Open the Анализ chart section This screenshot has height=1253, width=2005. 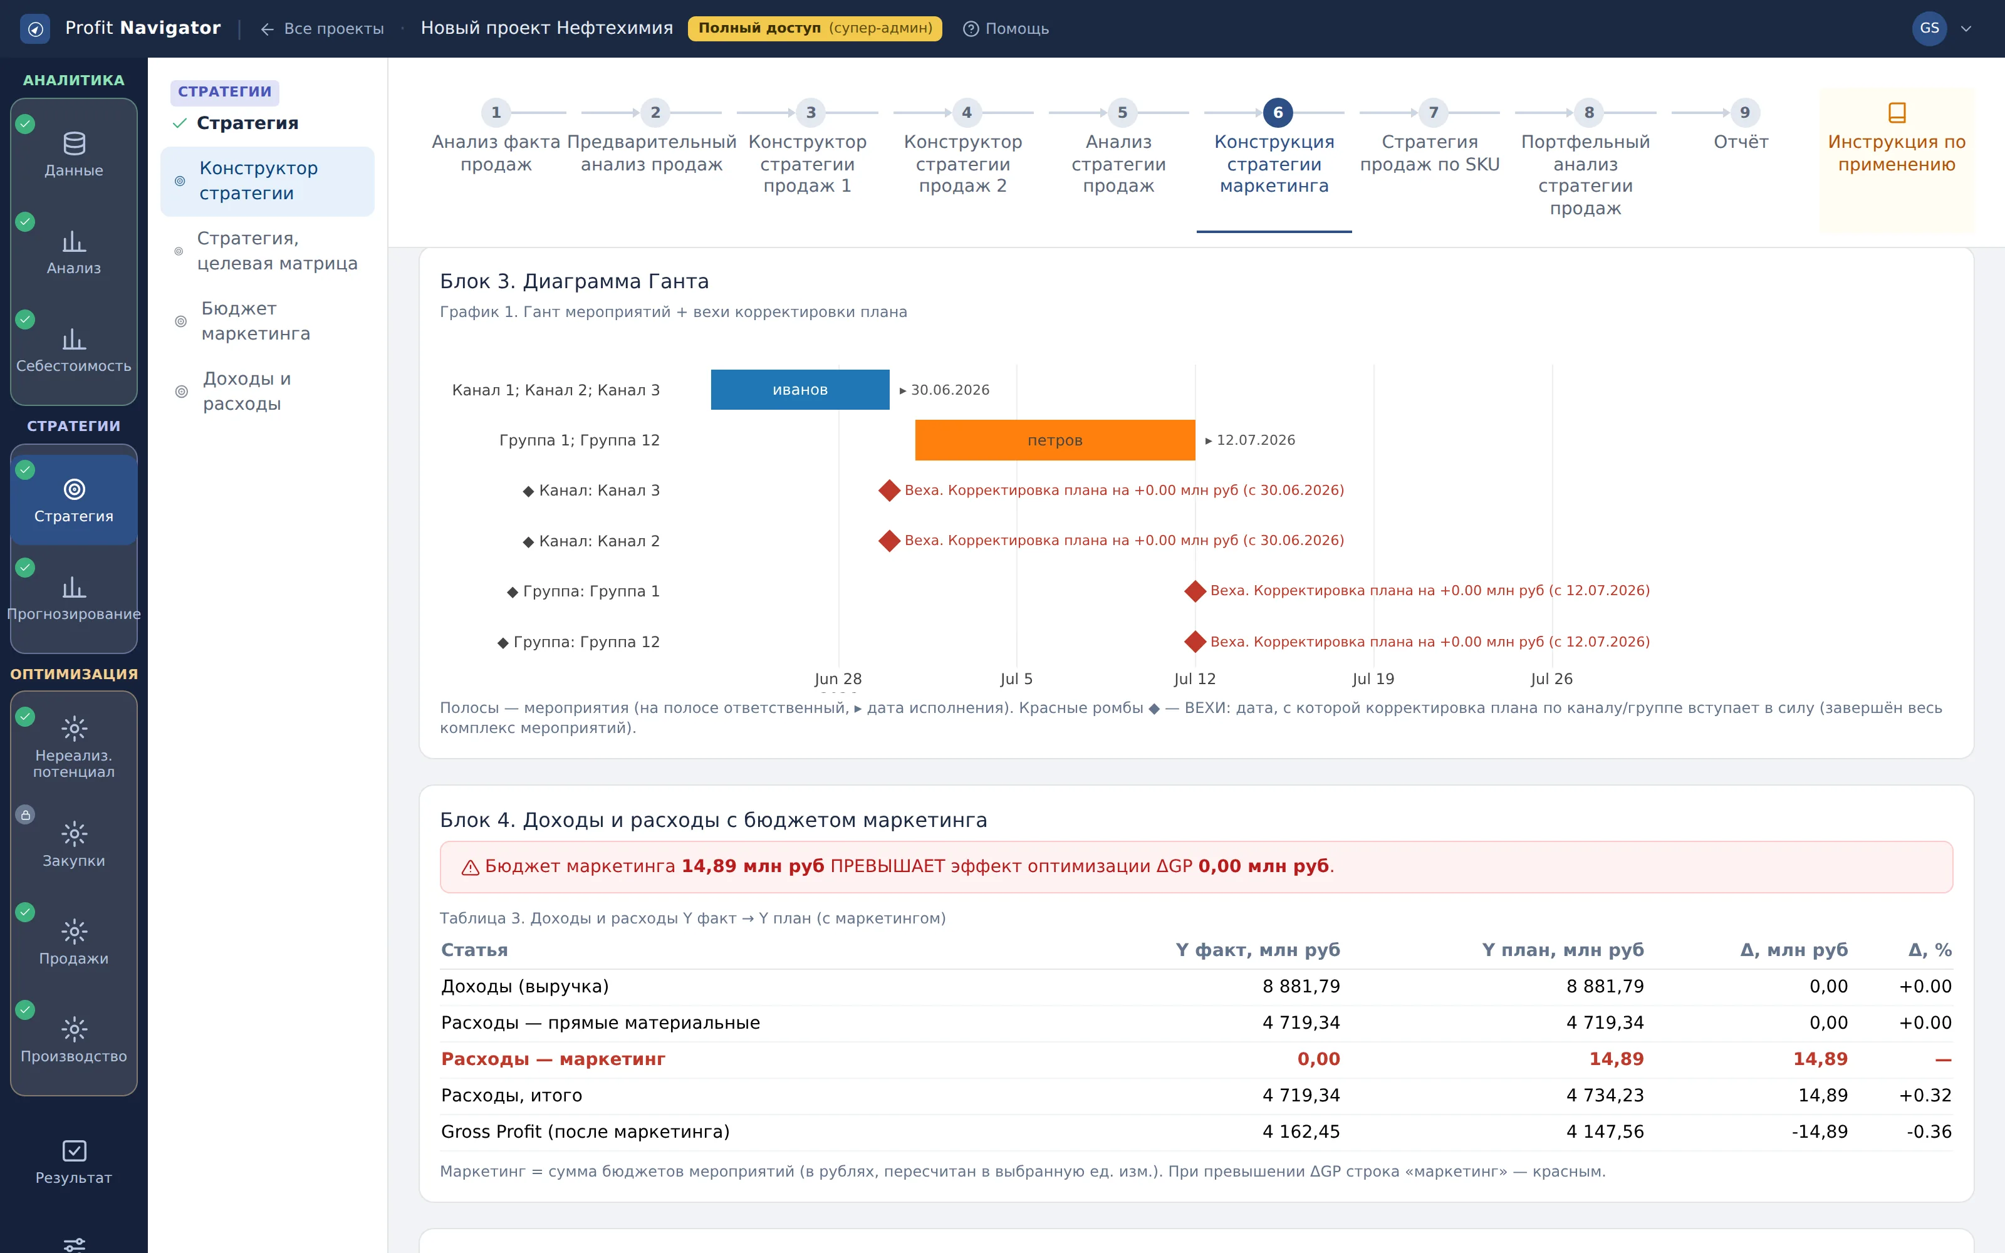click(x=74, y=252)
